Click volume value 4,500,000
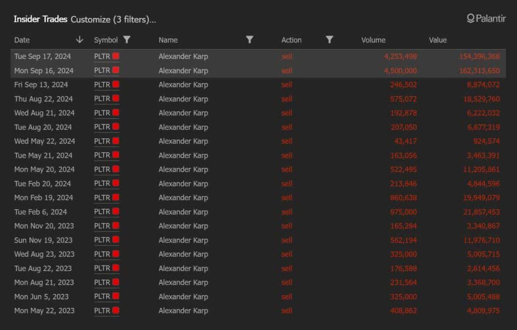This screenshot has height=330, width=517. [400, 71]
